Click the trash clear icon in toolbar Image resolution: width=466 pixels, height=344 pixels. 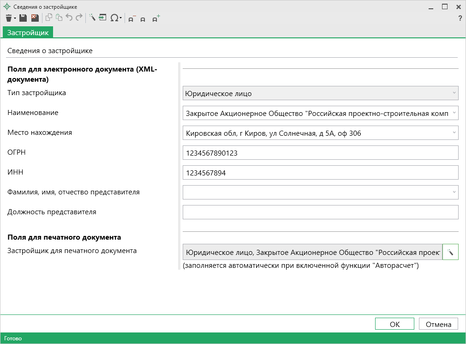click(x=8, y=18)
